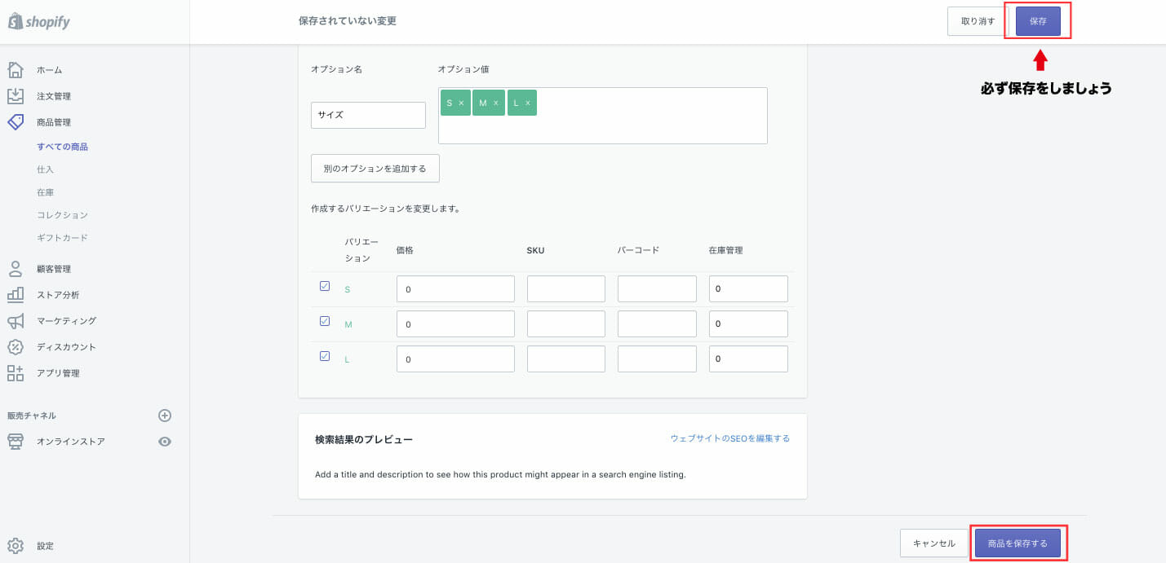Click the Settings gear icon

click(16, 546)
